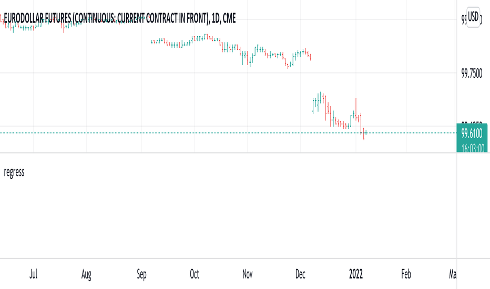Click the dotted current price line
This screenshot has height=289, width=490.
[x=228, y=133]
